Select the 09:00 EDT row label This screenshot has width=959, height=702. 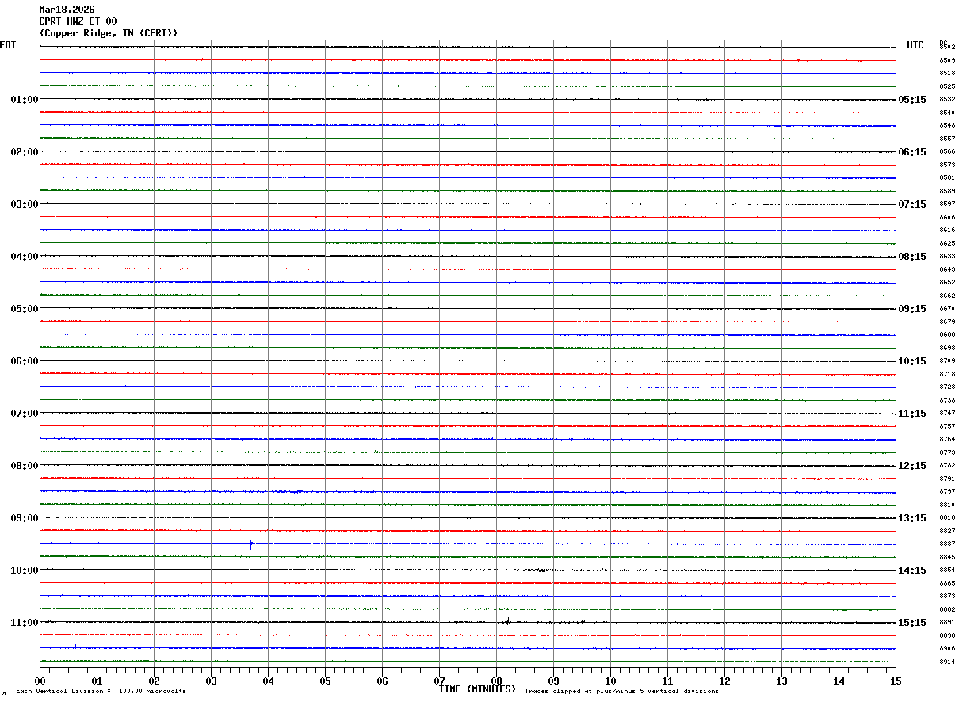click(25, 518)
